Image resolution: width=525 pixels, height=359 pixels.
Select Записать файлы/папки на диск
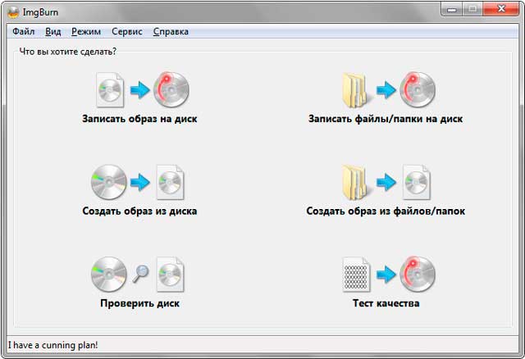(386, 119)
